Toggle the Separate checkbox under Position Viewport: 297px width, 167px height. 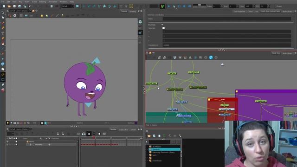point(163,28)
